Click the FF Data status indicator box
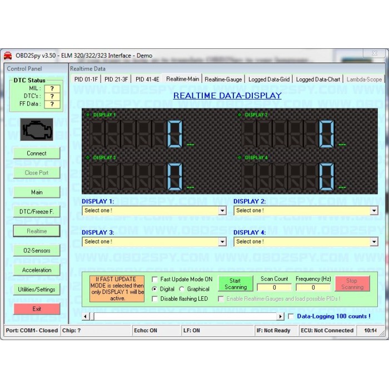The image size is (389, 389). (52, 104)
